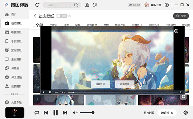Screen dimensions: 193x119
Task: Go to previous wallpaper
Action: 46,113
